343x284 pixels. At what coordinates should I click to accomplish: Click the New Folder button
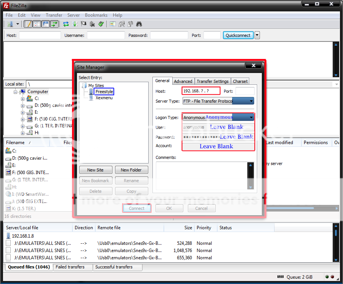tap(131, 170)
